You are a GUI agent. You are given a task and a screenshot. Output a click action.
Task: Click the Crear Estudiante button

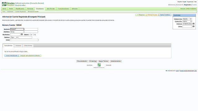click(x=12, y=55)
